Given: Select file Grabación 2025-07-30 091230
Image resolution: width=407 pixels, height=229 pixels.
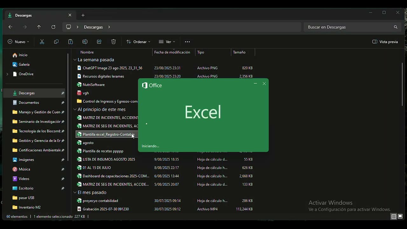Looking at the screenshot, I should click(106, 209).
